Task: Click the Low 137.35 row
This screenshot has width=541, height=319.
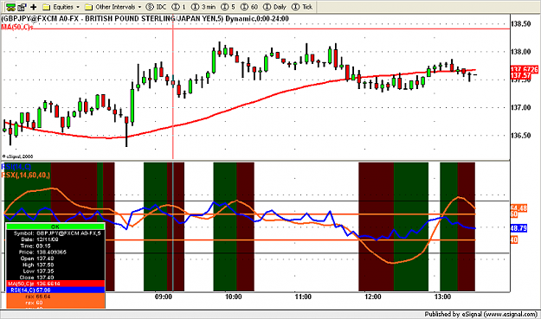Action: (55, 271)
